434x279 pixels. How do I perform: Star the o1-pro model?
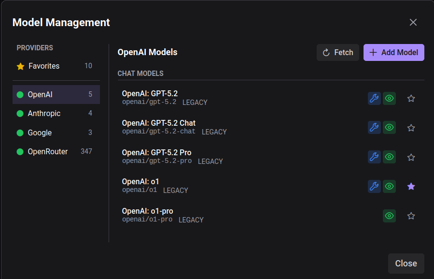pos(411,216)
